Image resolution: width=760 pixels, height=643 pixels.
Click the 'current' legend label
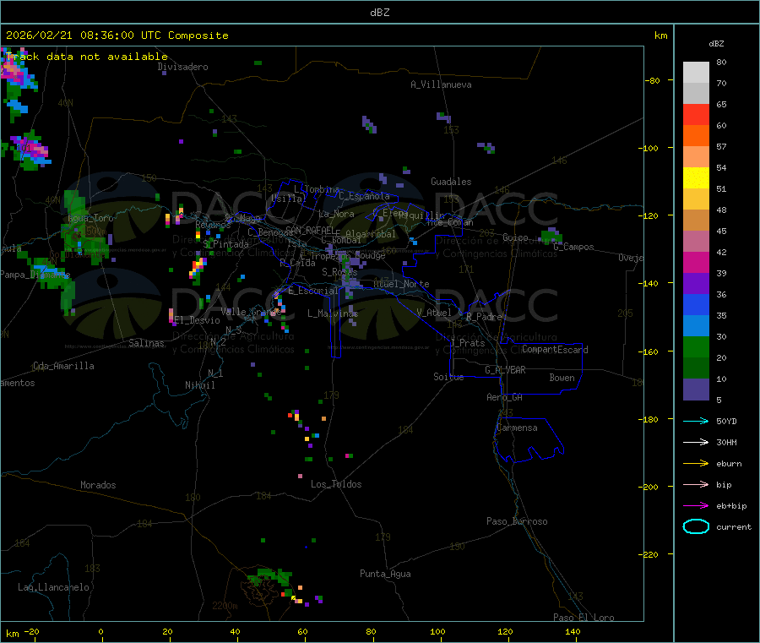(x=734, y=526)
